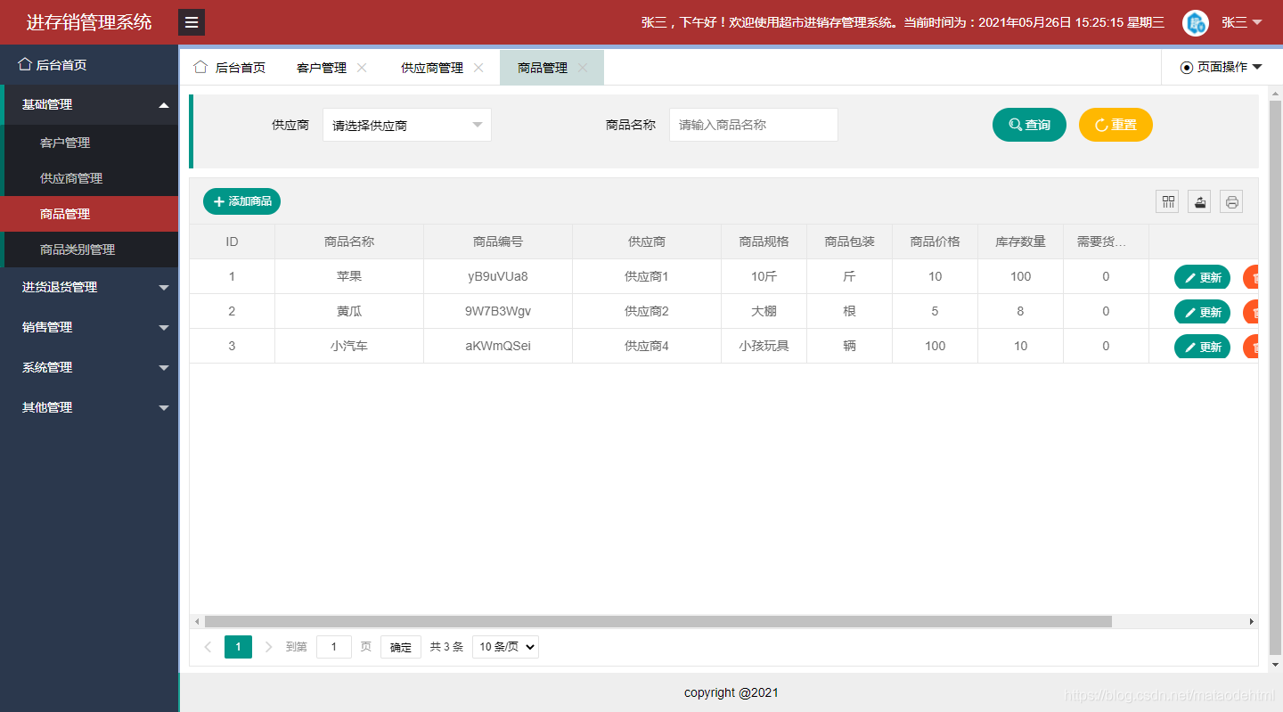1283x712 pixels.
Task: Select the 商品管理 tab
Action: click(543, 68)
